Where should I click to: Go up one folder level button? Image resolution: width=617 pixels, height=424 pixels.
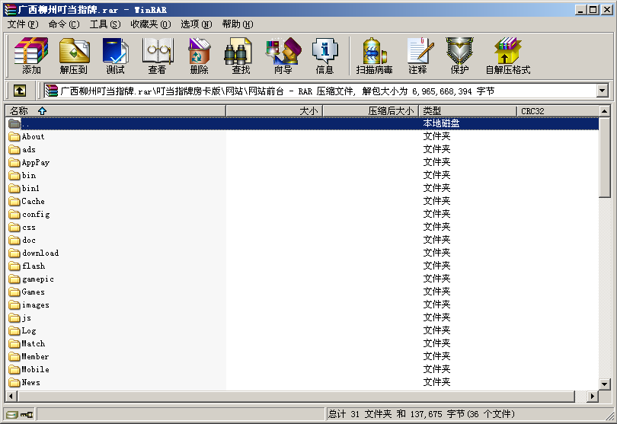(x=20, y=91)
